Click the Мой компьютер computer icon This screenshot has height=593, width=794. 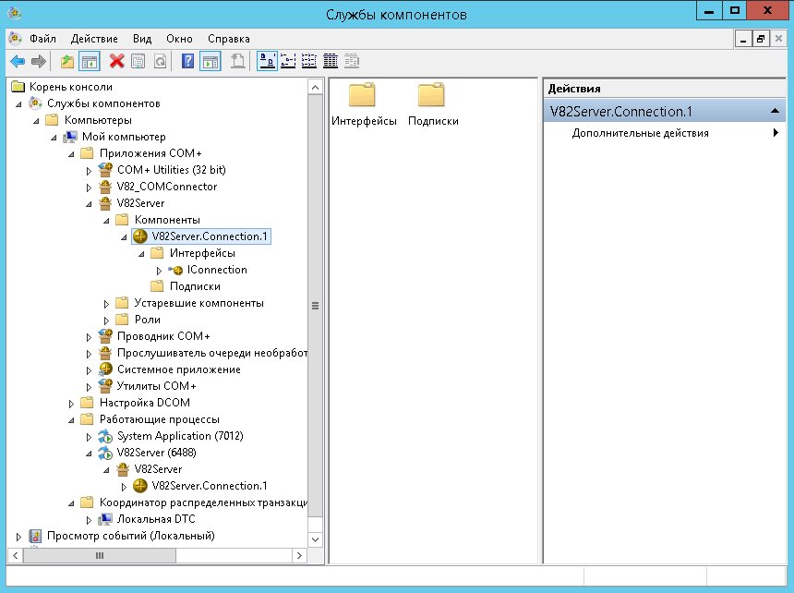coord(70,137)
